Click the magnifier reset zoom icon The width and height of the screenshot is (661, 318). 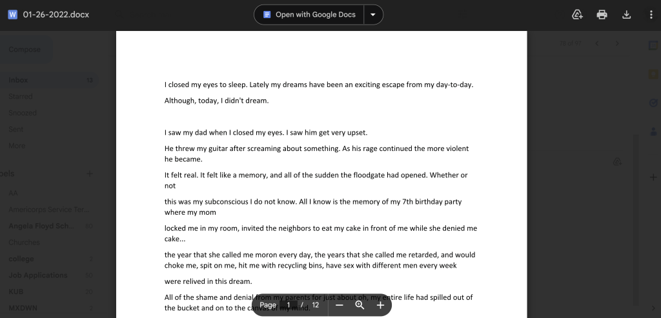pos(360,305)
